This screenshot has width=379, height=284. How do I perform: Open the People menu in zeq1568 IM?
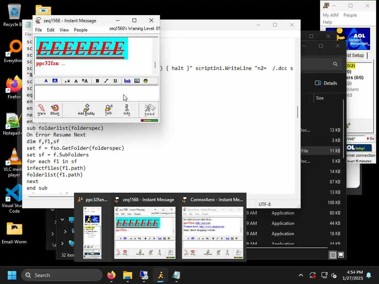point(81,30)
